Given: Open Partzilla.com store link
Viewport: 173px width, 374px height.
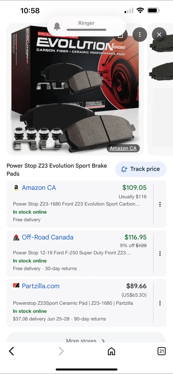Looking at the screenshot, I should click(41, 286).
